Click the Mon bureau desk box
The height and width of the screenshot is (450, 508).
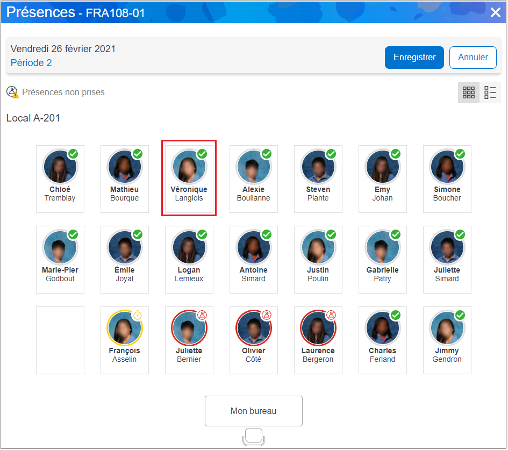pyautogui.click(x=253, y=411)
